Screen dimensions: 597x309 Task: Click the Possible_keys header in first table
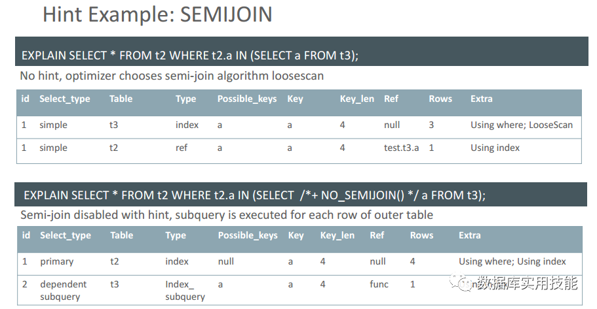pos(246,99)
